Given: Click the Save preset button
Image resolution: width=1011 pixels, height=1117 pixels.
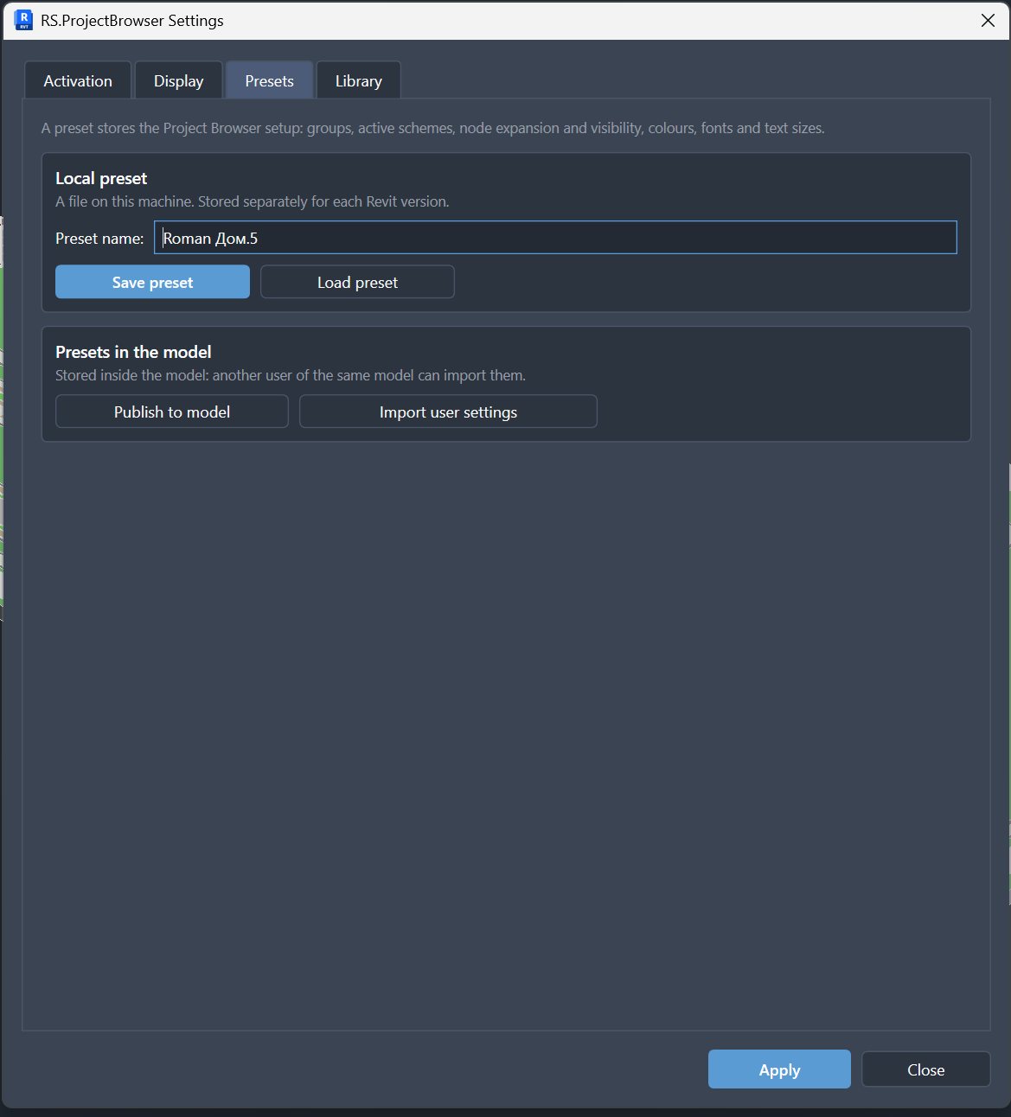Looking at the screenshot, I should click(152, 282).
